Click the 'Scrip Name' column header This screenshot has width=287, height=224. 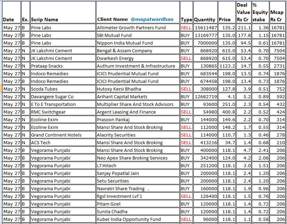point(63,12)
